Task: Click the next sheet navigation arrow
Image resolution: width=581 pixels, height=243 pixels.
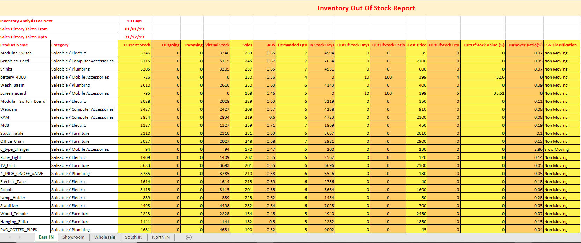Action: coord(20,237)
